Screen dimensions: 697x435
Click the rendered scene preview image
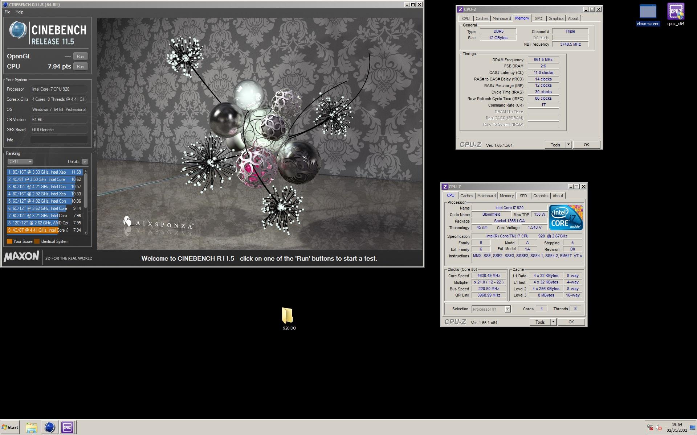coord(260,134)
